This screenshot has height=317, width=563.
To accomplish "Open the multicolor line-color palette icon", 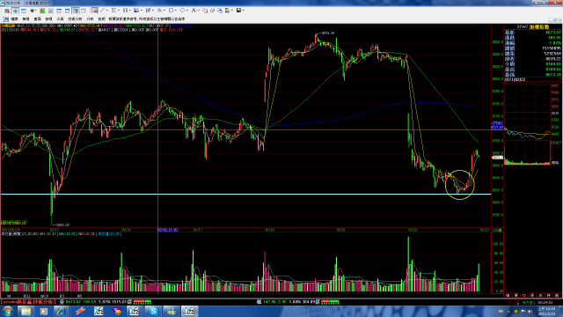I will 227,11.
